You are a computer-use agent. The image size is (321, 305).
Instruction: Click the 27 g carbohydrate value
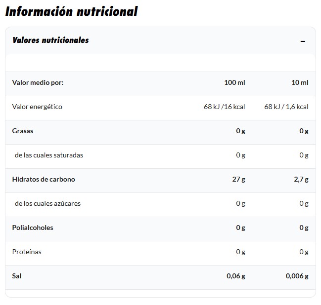pyautogui.click(x=239, y=179)
